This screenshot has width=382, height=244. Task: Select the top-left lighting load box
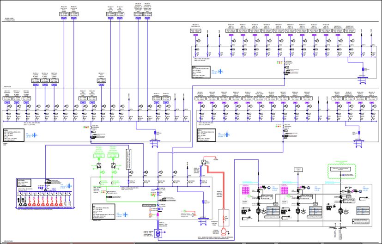[64, 14]
